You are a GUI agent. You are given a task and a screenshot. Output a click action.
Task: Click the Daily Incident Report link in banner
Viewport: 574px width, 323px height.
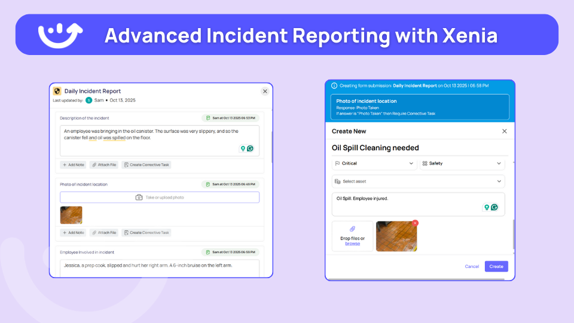coord(415,86)
